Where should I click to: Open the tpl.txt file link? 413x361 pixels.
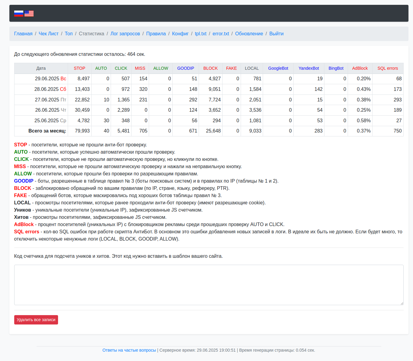tap(200, 34)
